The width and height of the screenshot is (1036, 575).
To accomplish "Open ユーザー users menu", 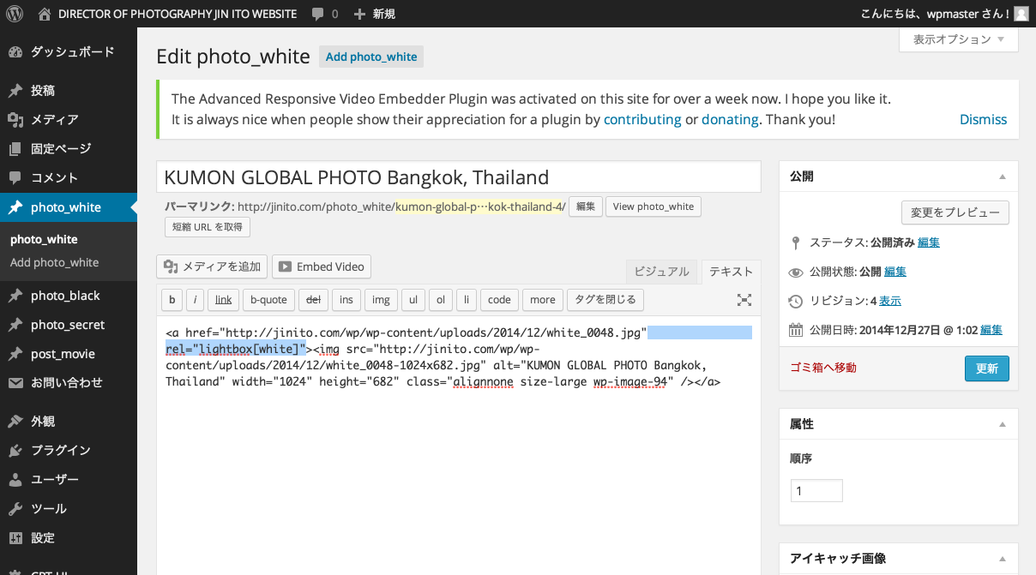I will click(69, 480).
